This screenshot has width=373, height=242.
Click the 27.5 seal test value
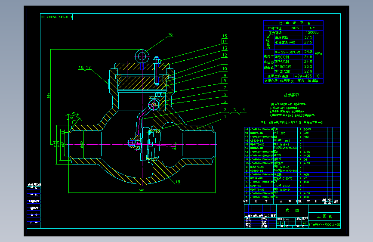[308, 42]
